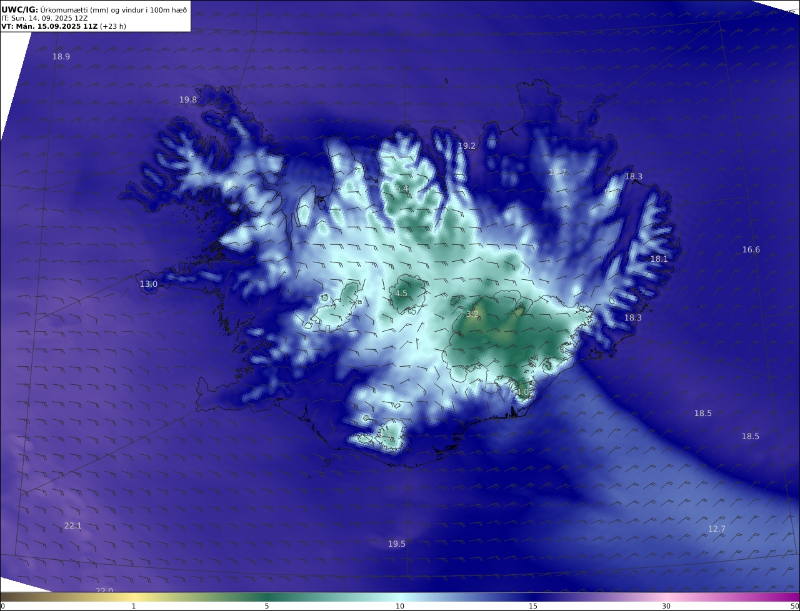Click the colorbar tick label 5
The image size is (800, 611).
[x=267, y=606]
